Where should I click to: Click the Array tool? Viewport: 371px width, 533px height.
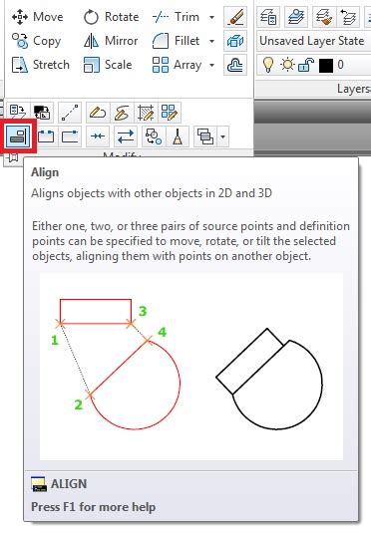(x=178, y=65)
